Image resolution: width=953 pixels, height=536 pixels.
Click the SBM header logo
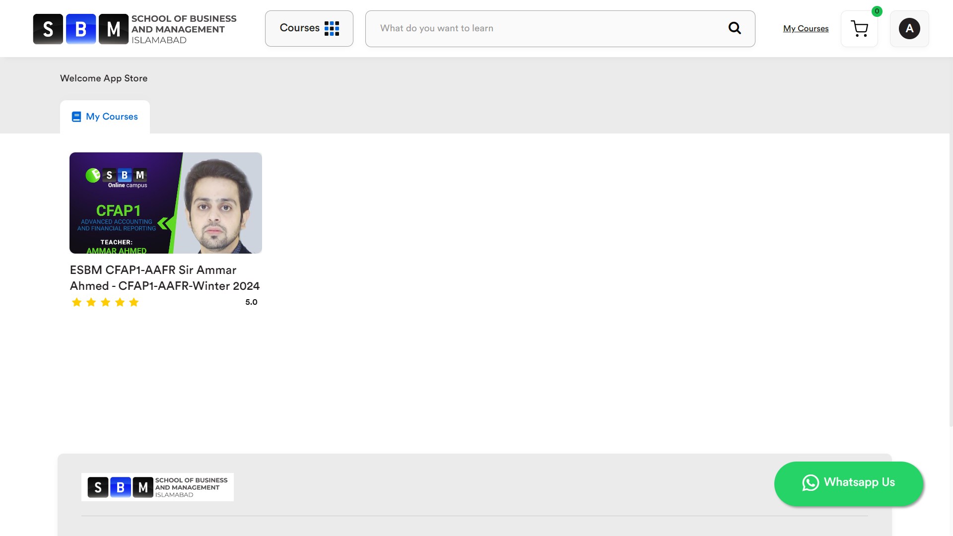tap(135, 29)
